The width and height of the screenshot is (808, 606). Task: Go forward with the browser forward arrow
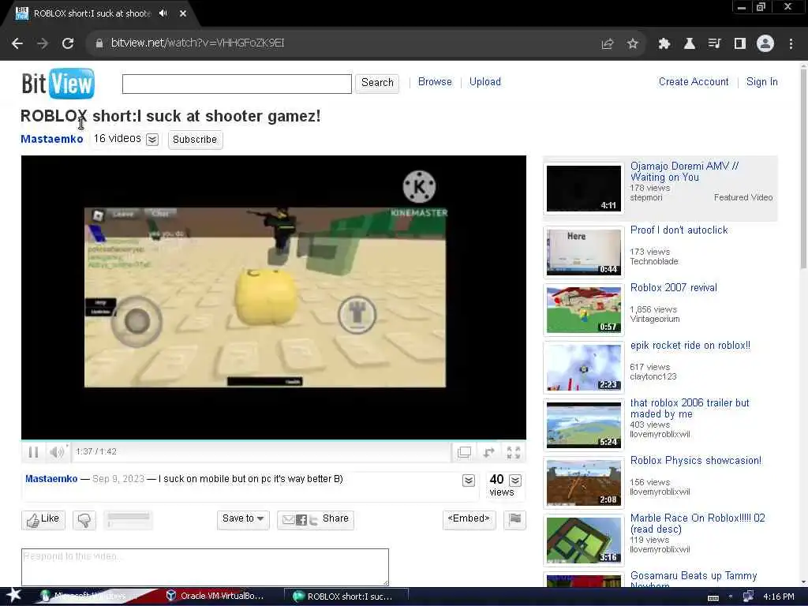click(x=43, y=43)
